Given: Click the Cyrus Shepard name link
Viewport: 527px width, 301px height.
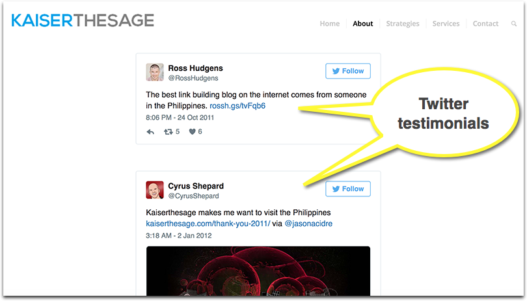Looking at the screenshot, I should tap(196, 186).
